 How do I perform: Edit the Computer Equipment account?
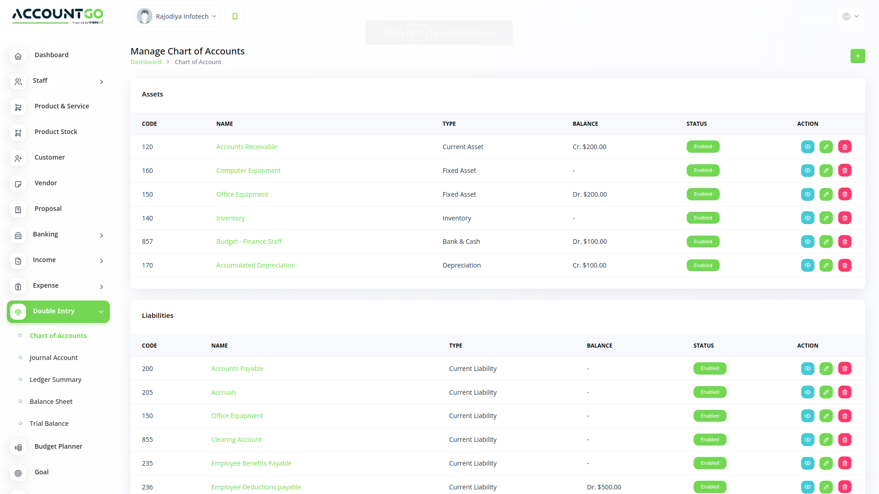click(826, 171)
